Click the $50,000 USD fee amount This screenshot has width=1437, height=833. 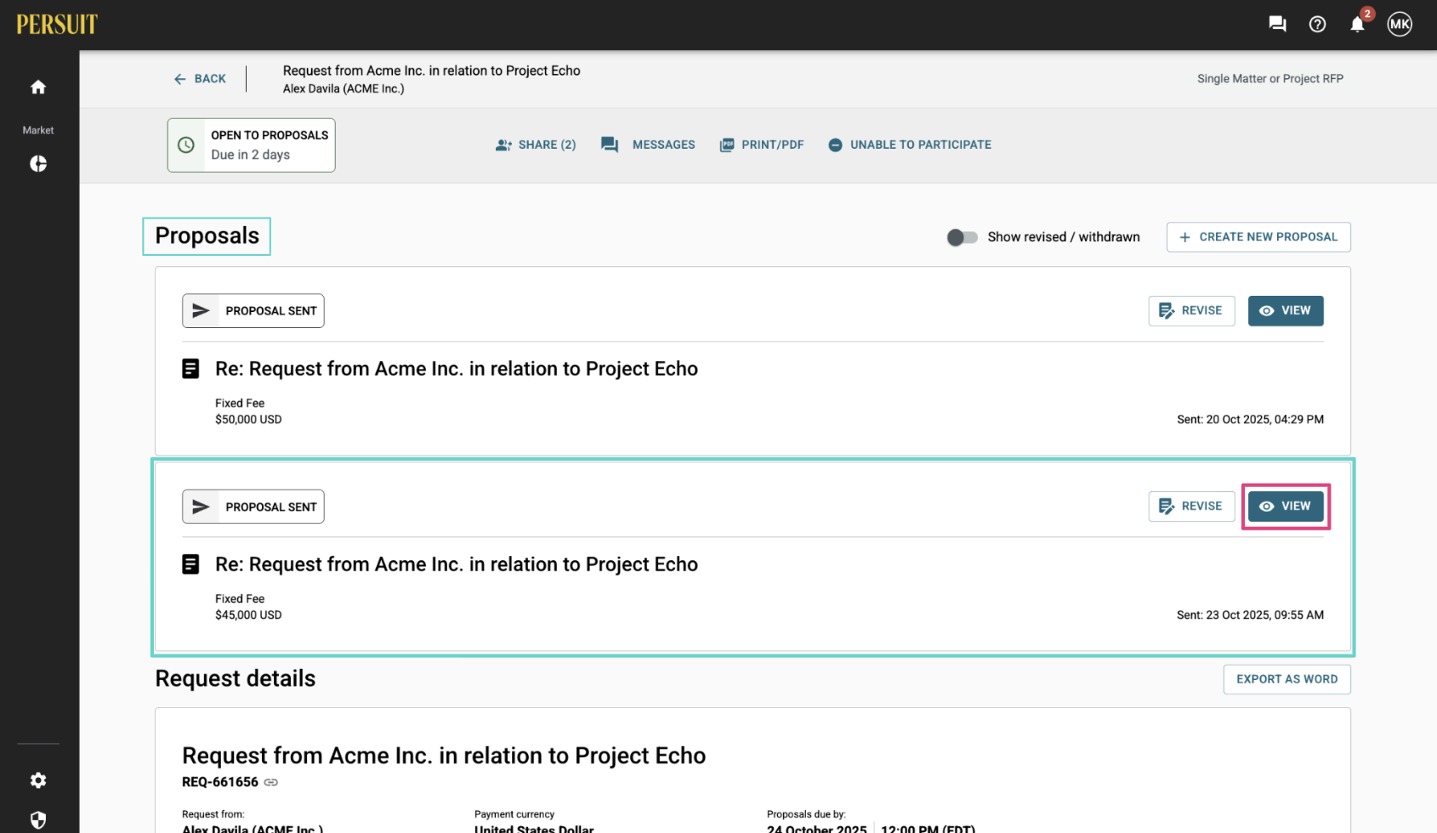(x=248, y=420)
